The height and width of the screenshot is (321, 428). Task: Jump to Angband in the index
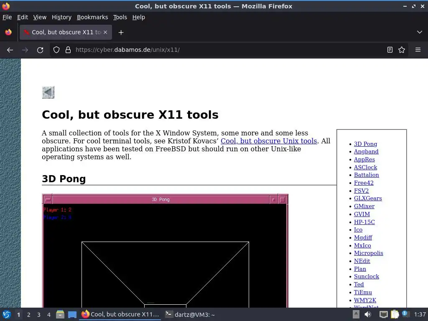pos(366,151)
